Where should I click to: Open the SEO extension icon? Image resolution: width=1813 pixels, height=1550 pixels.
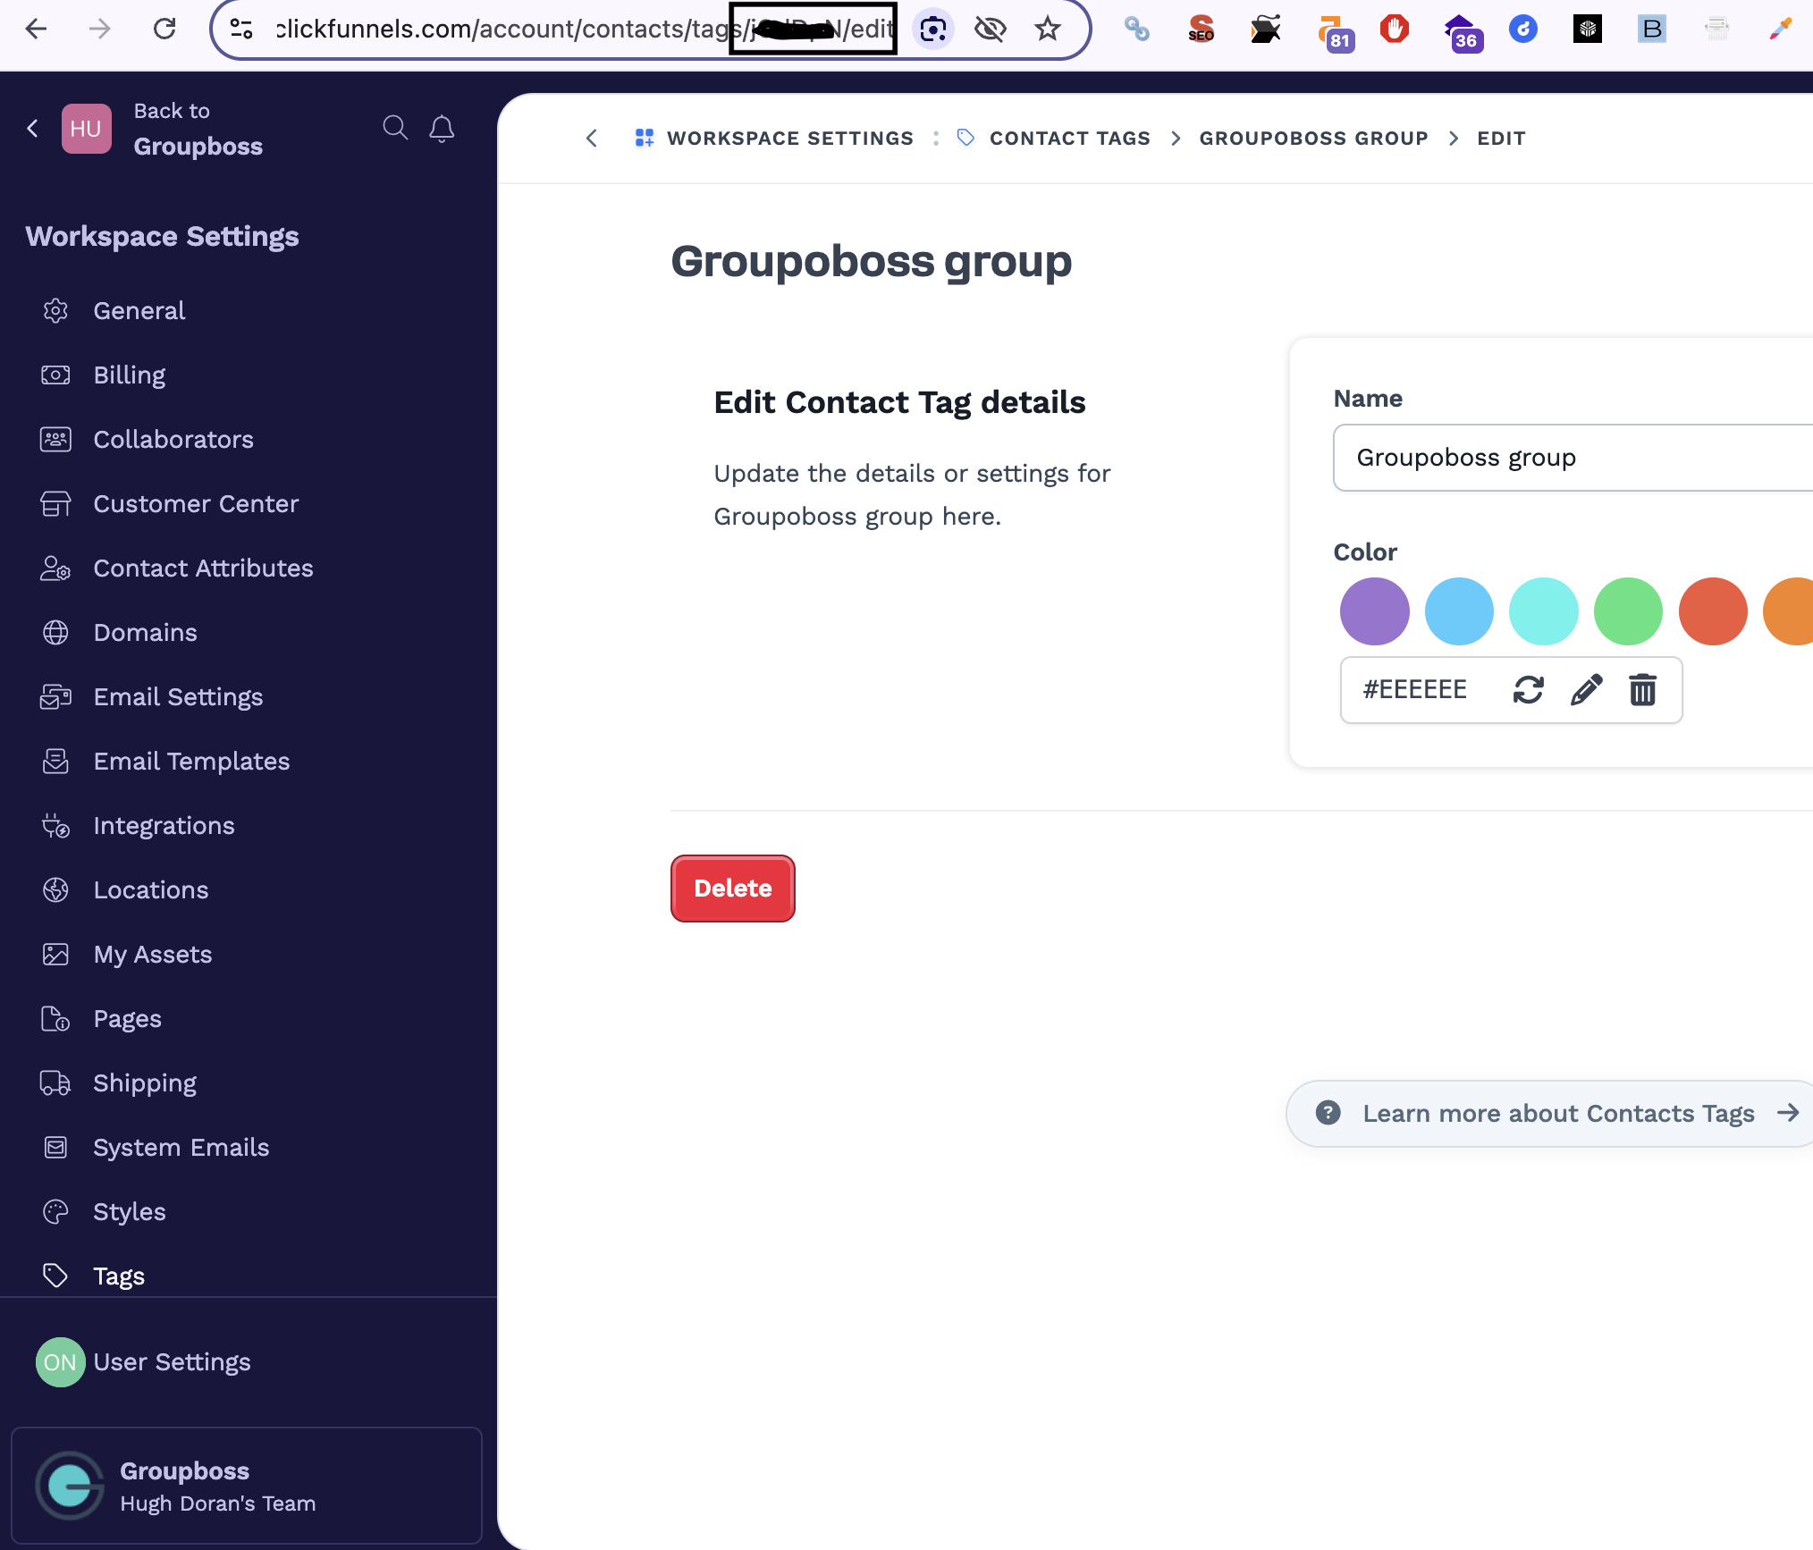(x=1201, y=29)
